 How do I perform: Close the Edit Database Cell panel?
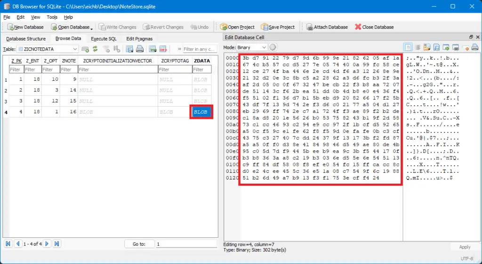478,37
